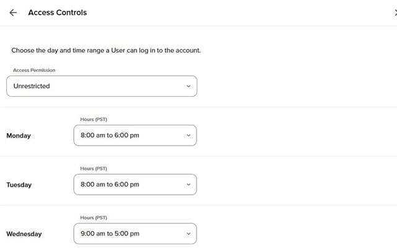
Task: Click the Access Permission field label
Action: click(34, 71)
